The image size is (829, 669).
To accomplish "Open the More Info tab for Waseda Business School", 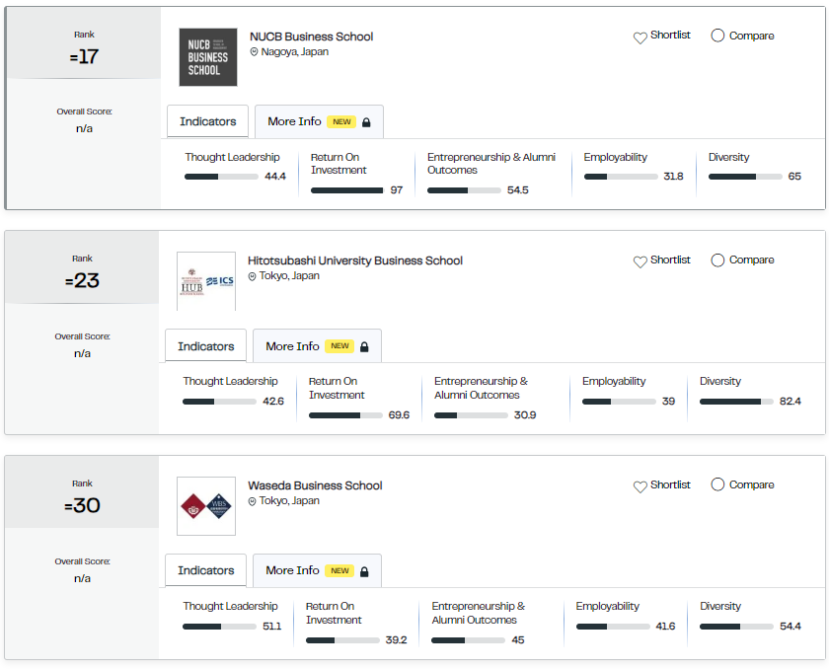I will point(317,570).
